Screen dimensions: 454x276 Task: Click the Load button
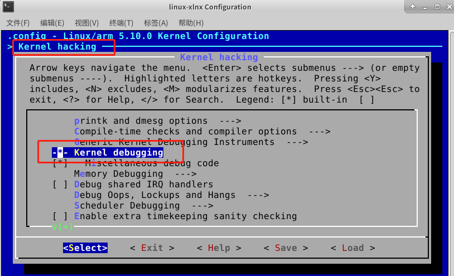[x=352, y=248]
